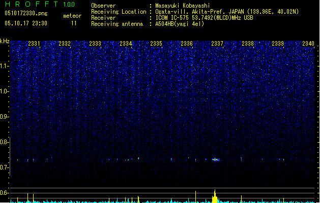The width and height of the screenshot is (320, 203).
Task: Select antenna value A504HB(yagi 4el)
Action: coord(180,24)
